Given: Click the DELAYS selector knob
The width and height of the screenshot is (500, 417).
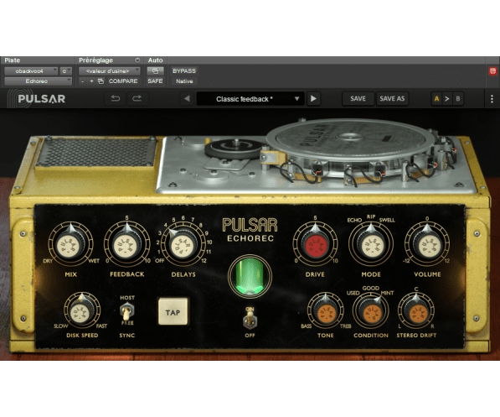Looking at the screenshot, I should (x=183, y=245).
